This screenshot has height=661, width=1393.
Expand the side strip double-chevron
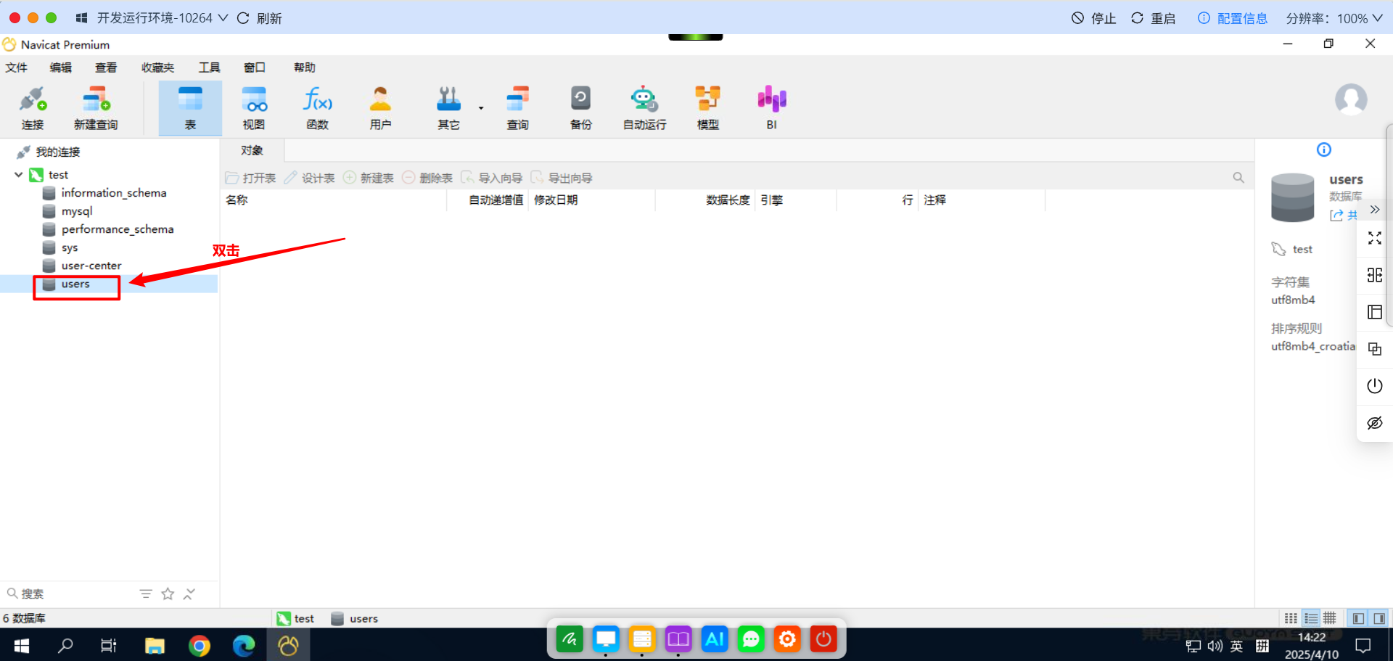coord(1375,210)
